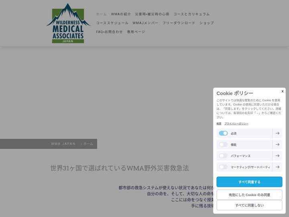The image size is (289, 217).
Task: Open the ショップ menu item
Action: click(x=207, y=23)
